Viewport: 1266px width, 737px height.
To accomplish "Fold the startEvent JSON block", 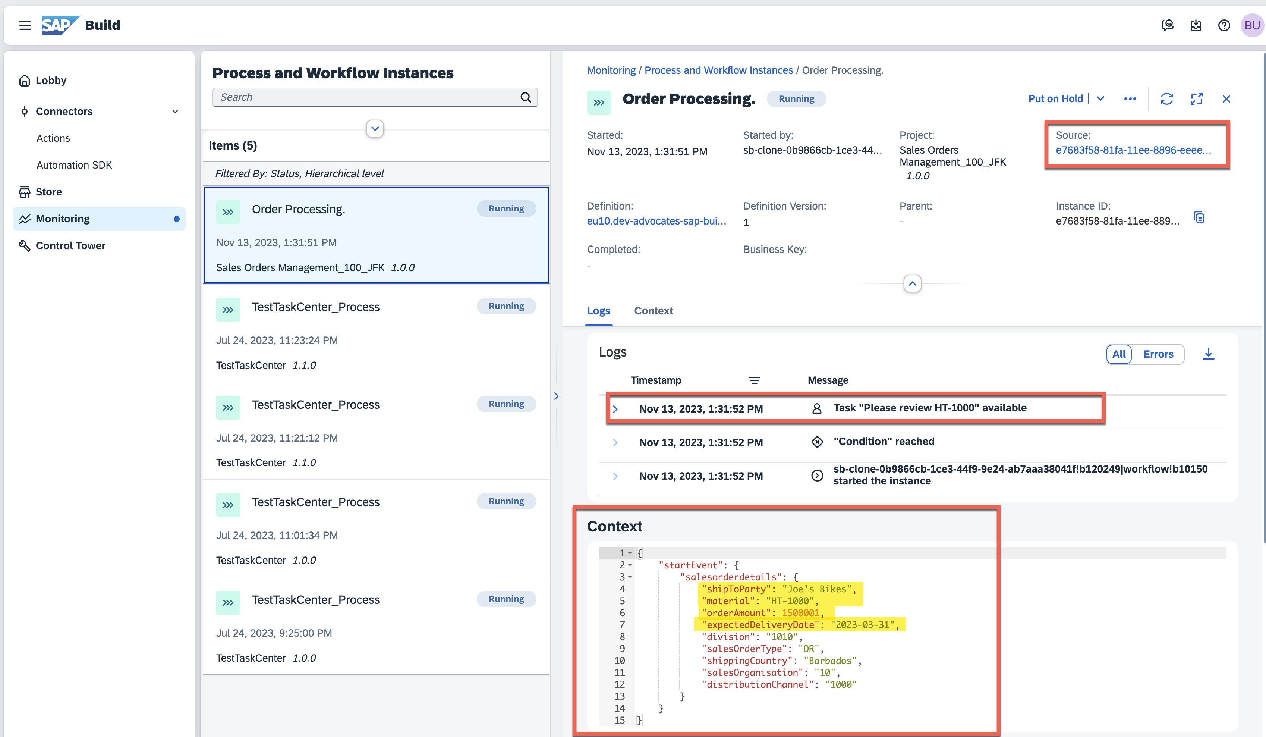I will pos(630,565).
